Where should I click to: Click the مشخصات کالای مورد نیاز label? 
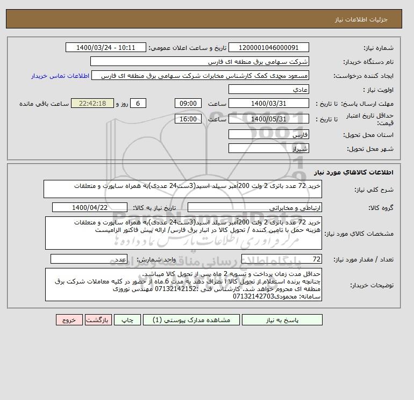point(359,234)
